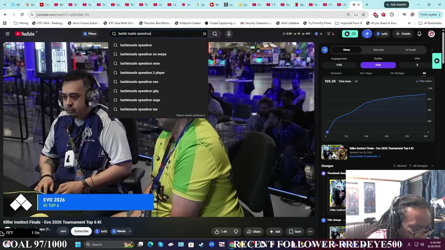This screenshot has width=445, height=250.
Task: Open the Windows Start menu
Action: tap(78, 244)
